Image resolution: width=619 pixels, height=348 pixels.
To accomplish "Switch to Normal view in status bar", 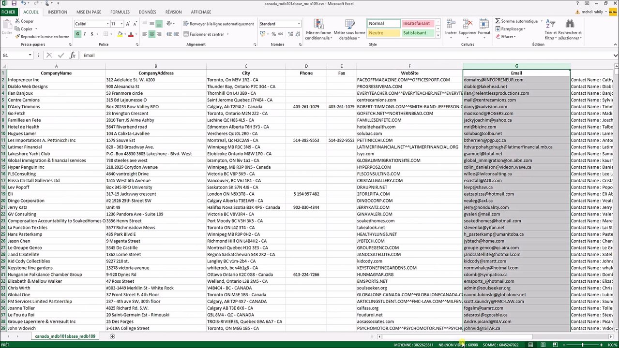I will (x=531, y=345).
